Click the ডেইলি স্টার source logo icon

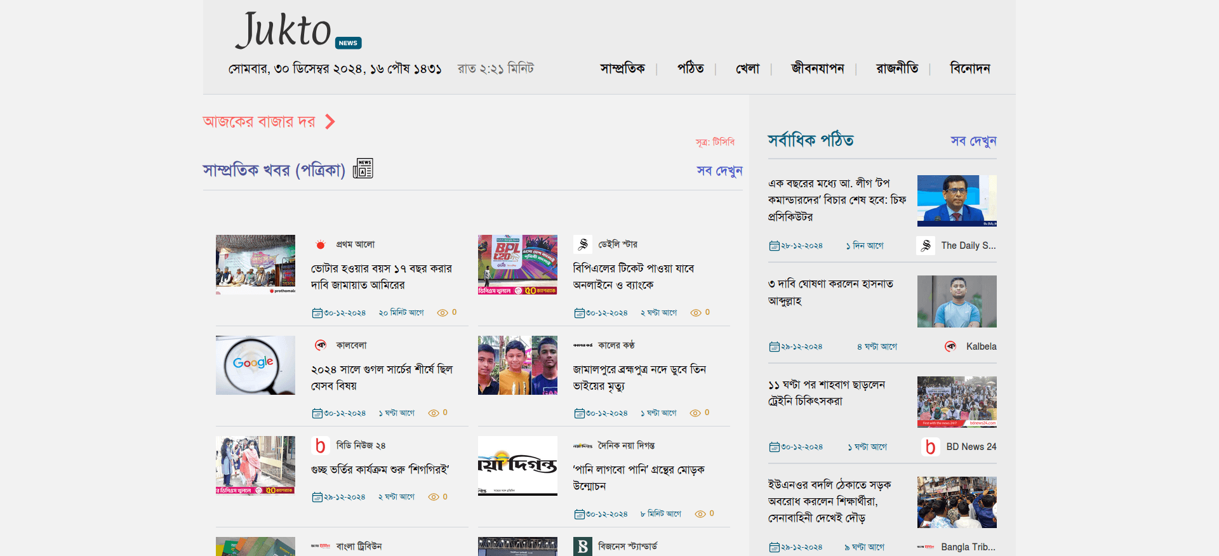coord(583,244)
